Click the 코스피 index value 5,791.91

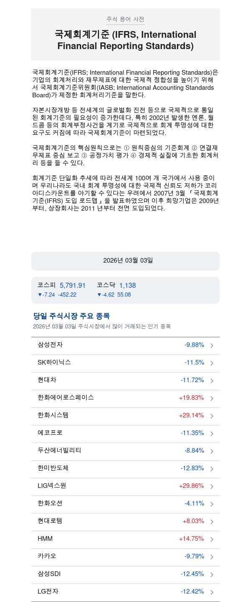72,285
